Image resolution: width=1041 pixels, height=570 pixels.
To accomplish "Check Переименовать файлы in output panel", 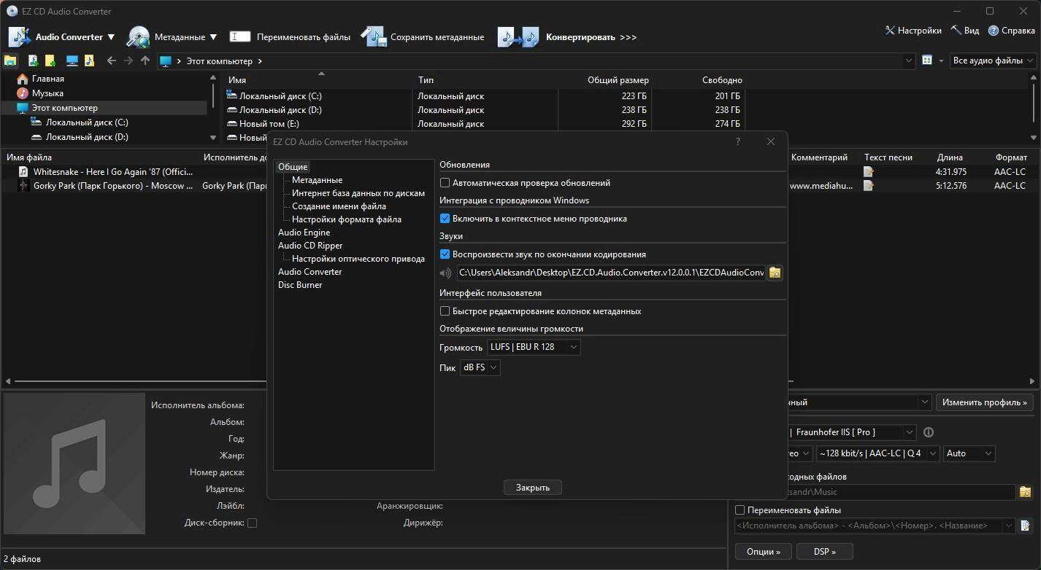I will pyautogui.click(x=740, y=510).
